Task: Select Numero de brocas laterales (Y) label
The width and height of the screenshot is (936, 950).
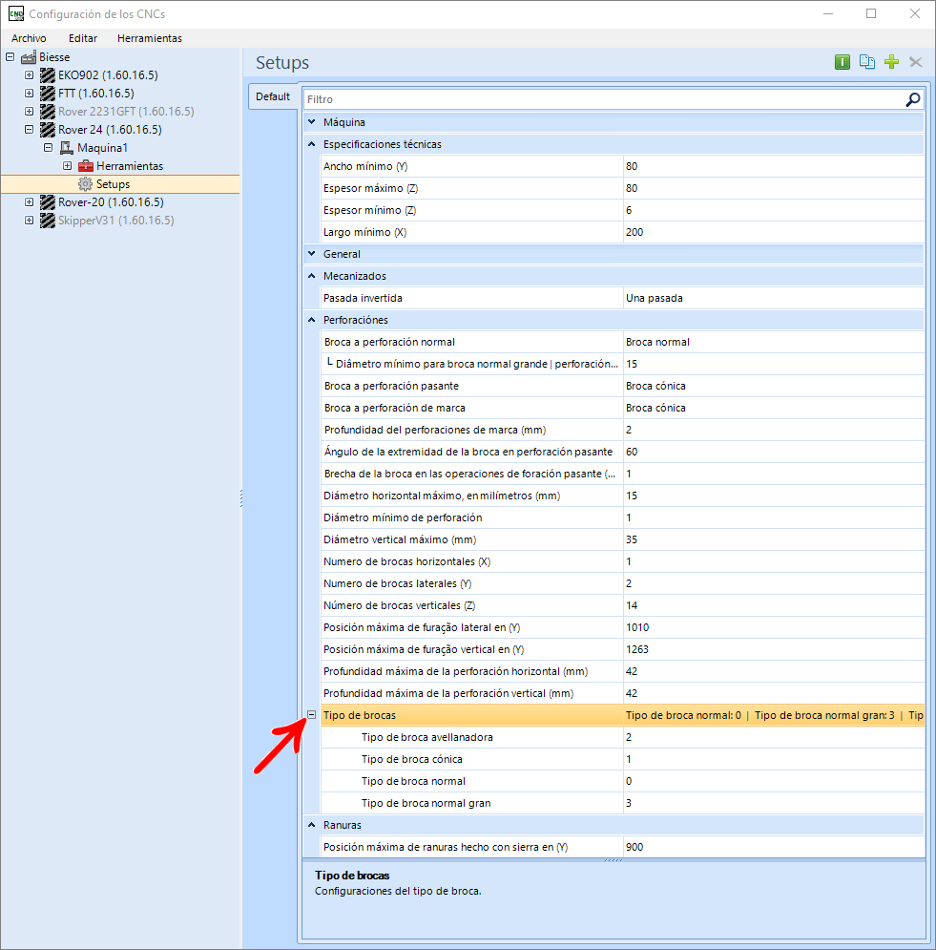Action: tap(397, 583)
